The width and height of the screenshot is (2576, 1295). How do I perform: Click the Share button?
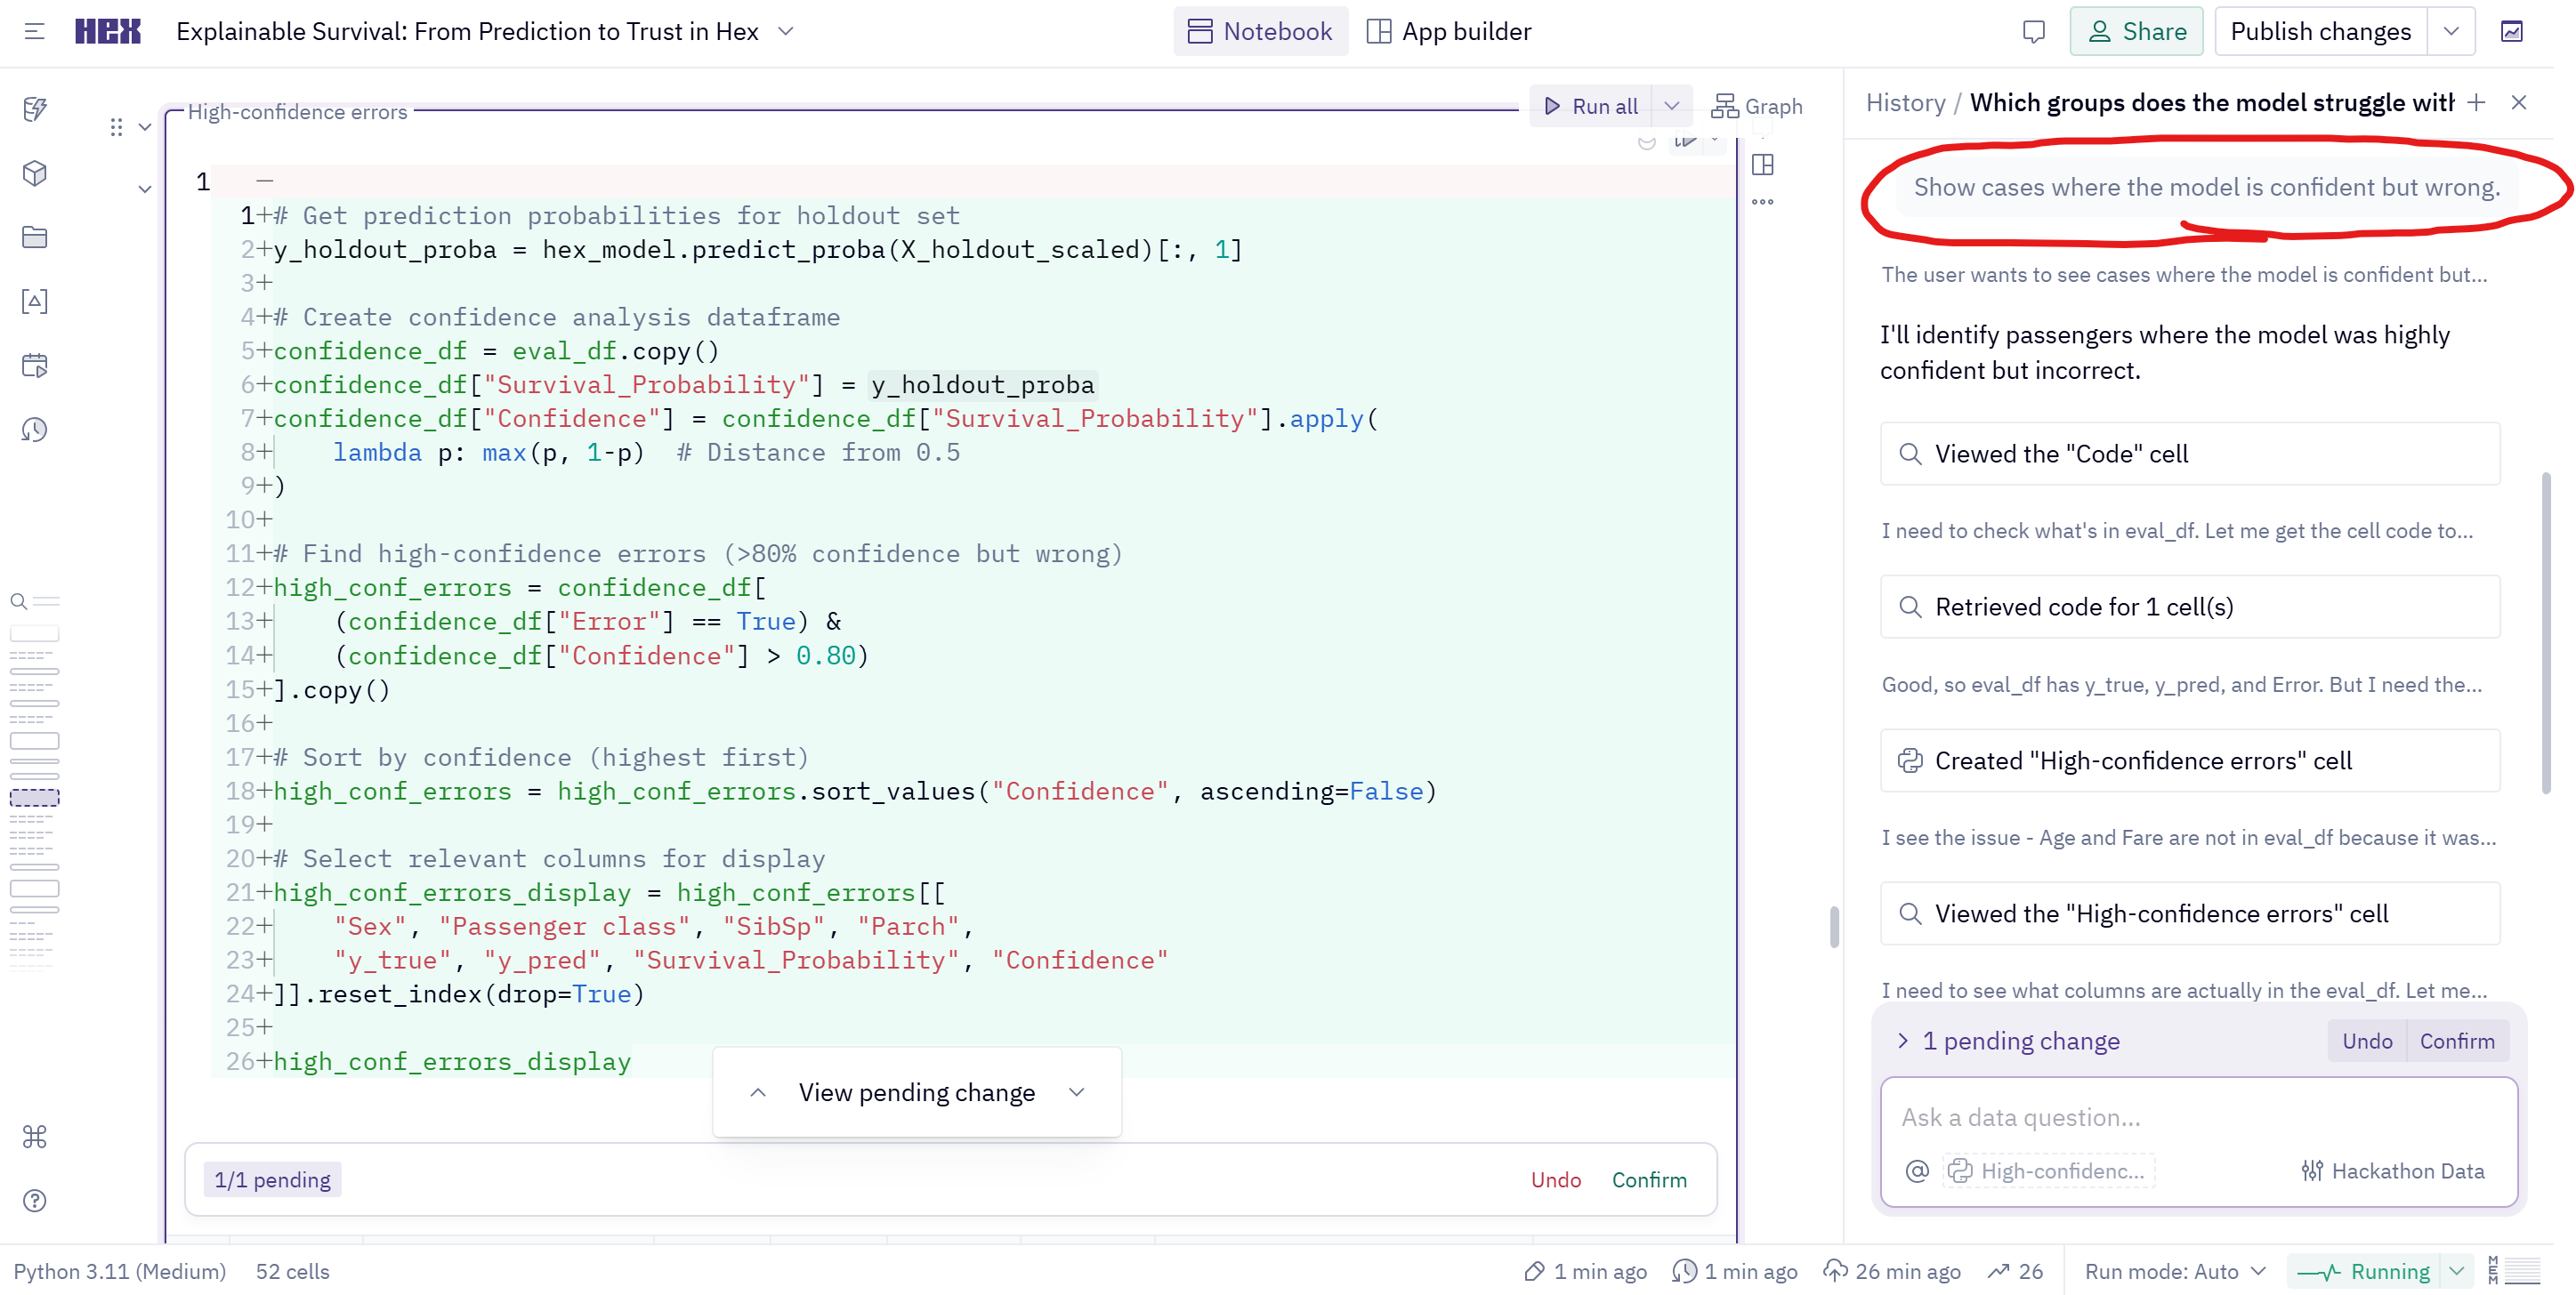click(2136, 32)
